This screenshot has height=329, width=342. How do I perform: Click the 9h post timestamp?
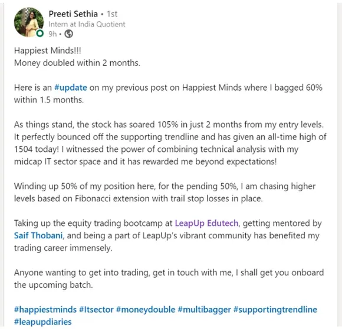(x=52, y=34)
